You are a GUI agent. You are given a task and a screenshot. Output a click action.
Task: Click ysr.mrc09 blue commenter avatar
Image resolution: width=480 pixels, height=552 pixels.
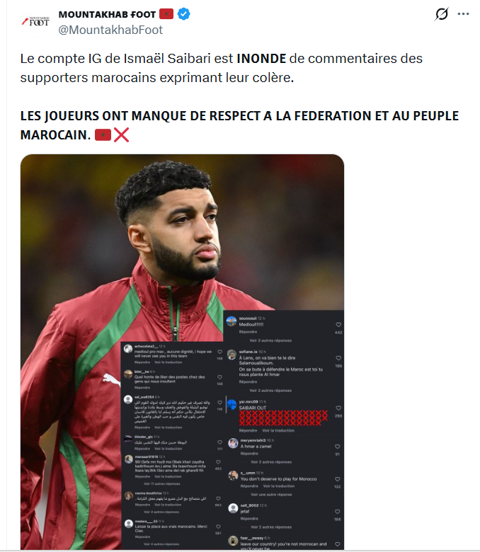(232, 405)
